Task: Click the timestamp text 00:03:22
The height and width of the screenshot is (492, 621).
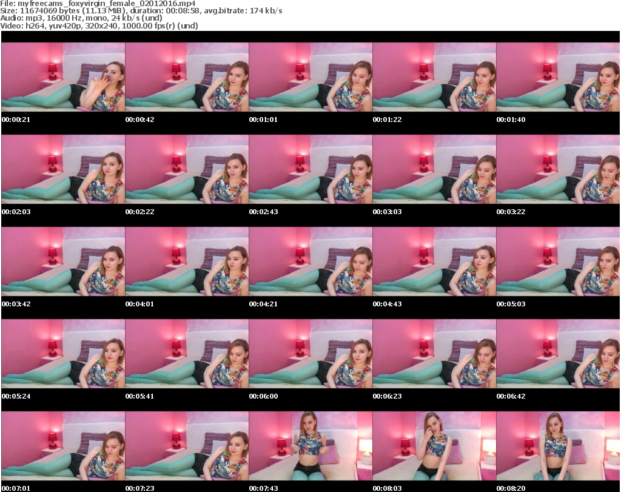Action: 511,212
